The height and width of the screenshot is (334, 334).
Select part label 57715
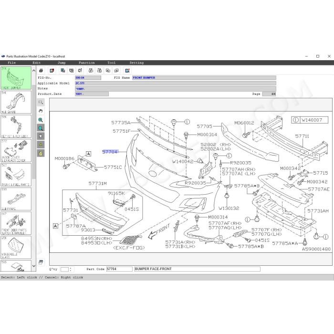click(321, 173)
